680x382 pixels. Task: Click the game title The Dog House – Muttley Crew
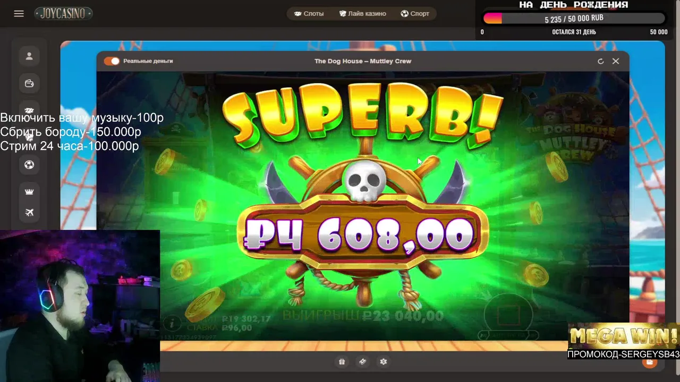[363, 61]
